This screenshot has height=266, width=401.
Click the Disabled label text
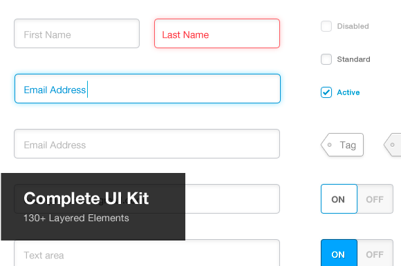coord(353,26)
